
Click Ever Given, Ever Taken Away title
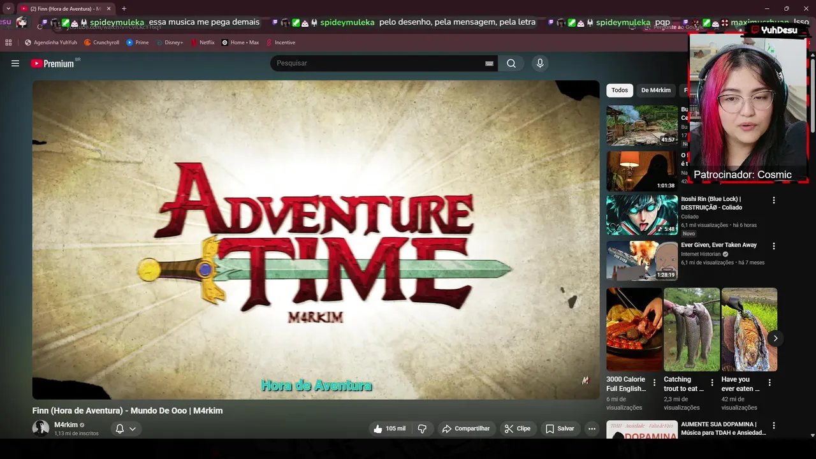point(718,245)
